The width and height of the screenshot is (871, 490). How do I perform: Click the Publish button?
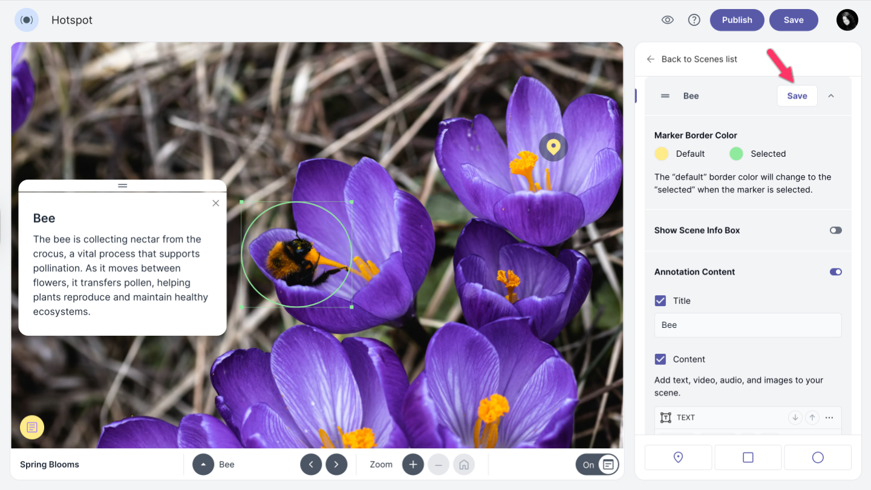pos(737,20)
